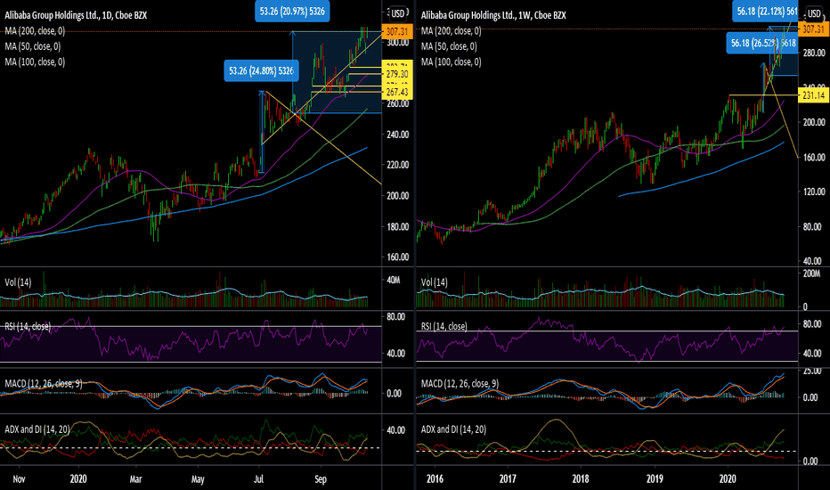The height and width of the screenshot is (490, 830).
Task: Click the yellow 279.30 price level tag
Action: pos(396,74)
